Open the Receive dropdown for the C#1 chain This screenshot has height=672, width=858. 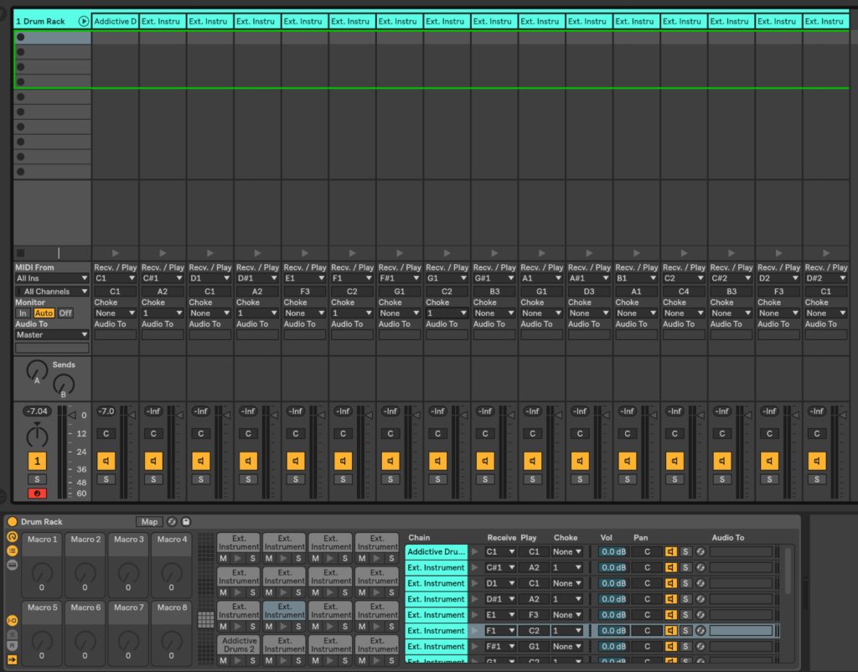[500, 568]
